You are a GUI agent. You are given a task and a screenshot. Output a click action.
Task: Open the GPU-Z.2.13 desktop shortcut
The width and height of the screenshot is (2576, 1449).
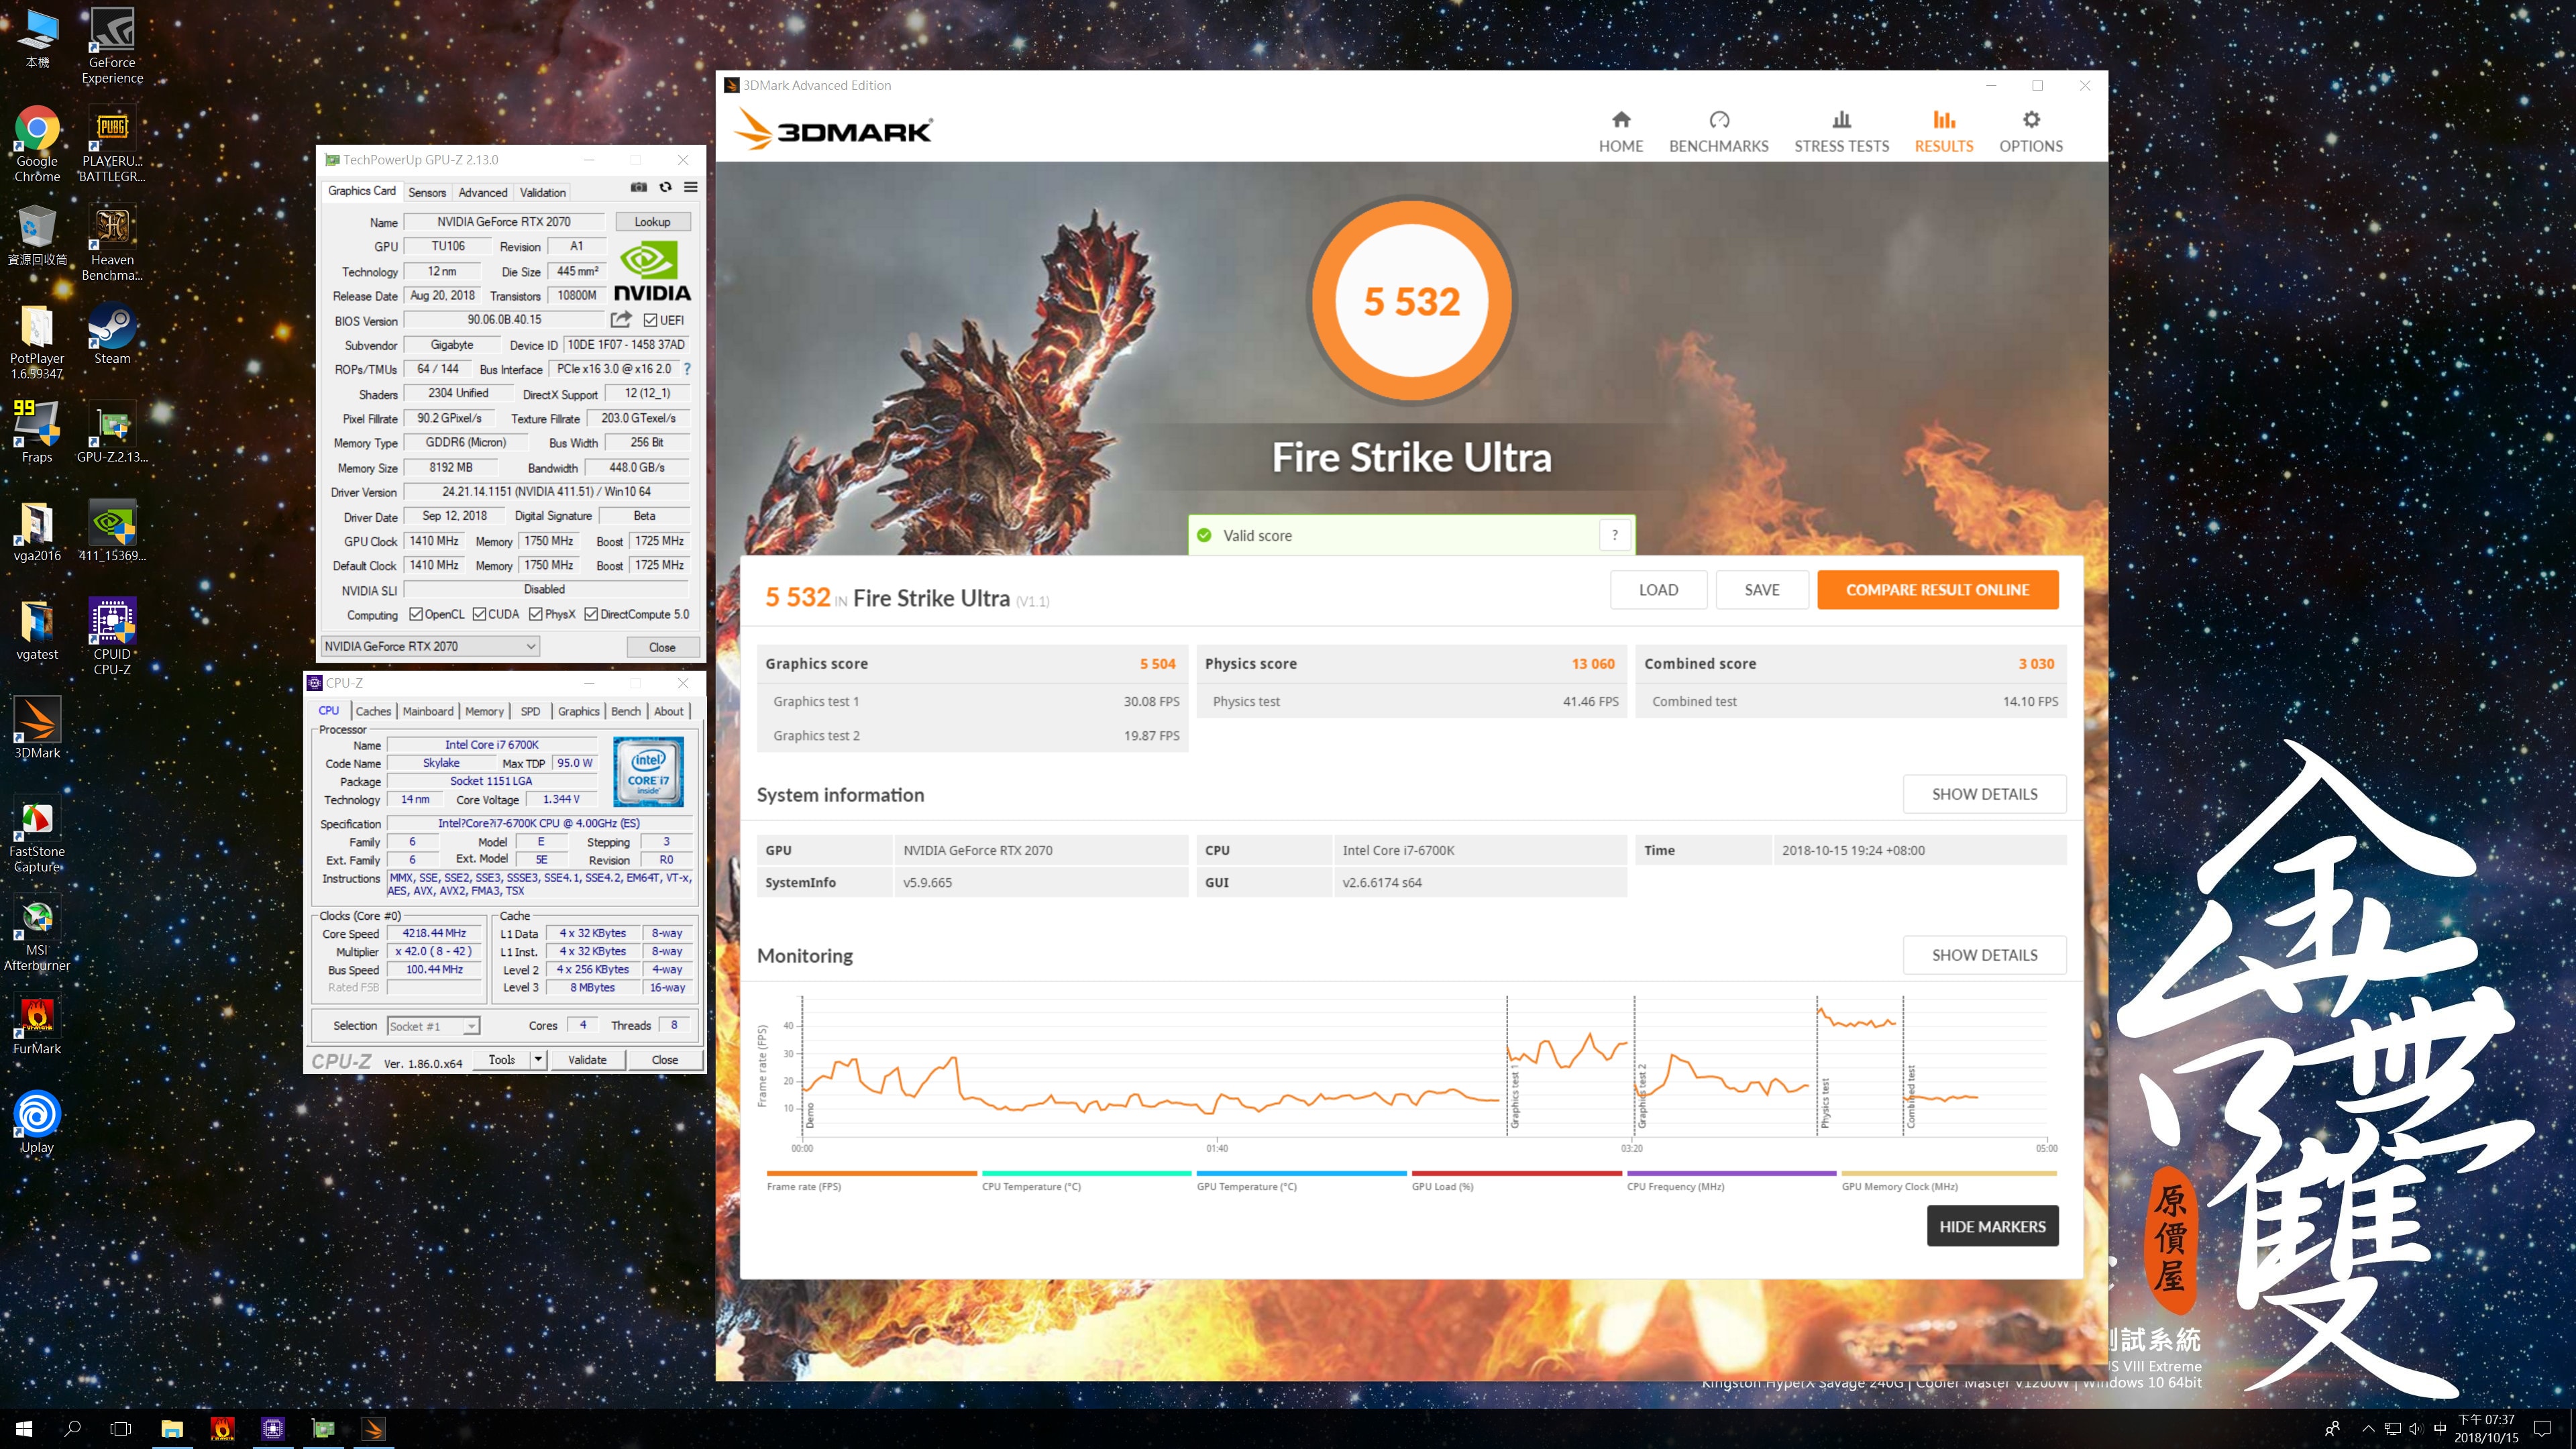tap(112, 432)
